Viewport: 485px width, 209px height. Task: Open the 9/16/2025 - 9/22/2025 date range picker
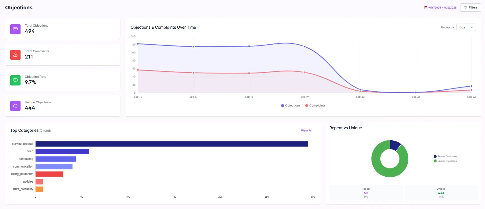coord(442,8)
